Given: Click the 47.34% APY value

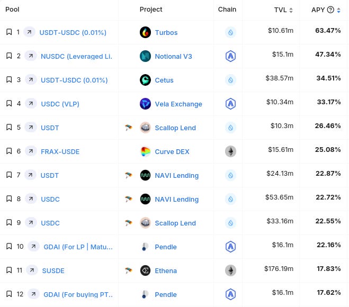Looking at the screenshot, I should pyautogui.click(x=328, y=55).
